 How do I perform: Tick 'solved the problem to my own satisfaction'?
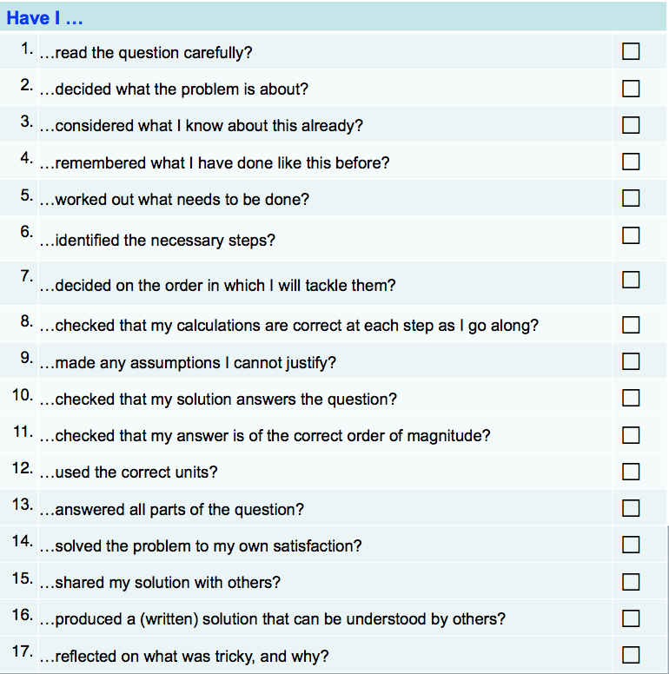pos(631,545)
